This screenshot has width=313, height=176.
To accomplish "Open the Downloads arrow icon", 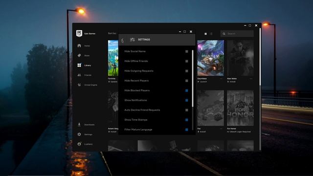I will click(79, 125).
